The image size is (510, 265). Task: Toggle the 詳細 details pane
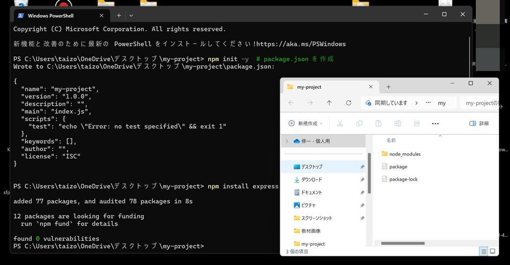pos(479,124)
